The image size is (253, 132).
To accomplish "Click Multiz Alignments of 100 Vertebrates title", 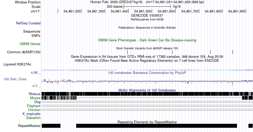I will click(x=147, y=90).
